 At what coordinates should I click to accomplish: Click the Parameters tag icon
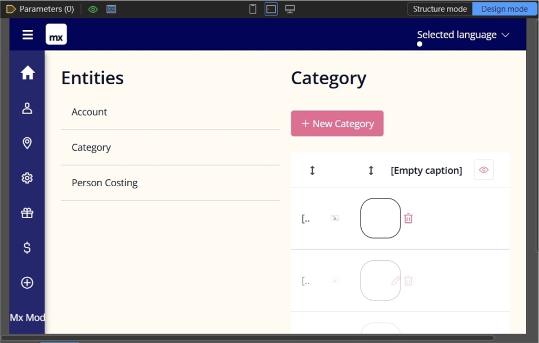pyautogui.click(x=11, y=9)
